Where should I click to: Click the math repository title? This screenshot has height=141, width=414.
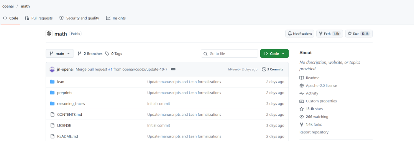pyautogui.click(x=61, y=34)
